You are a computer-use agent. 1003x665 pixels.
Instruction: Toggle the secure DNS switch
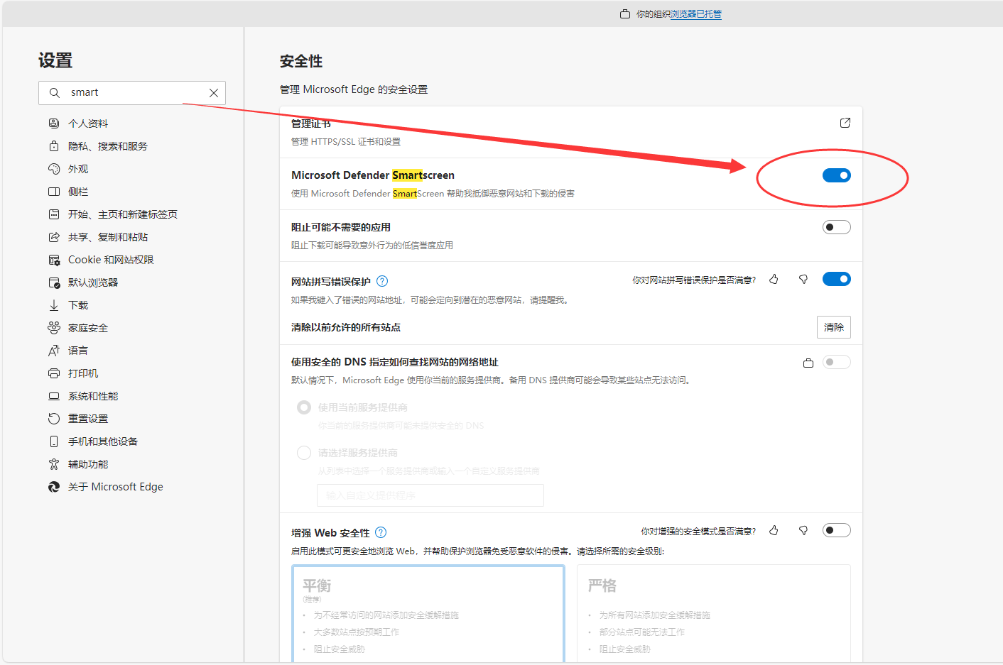837,362
